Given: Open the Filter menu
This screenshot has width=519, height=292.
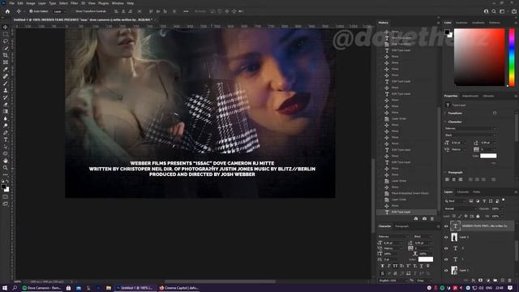Looking at the screenshot, I should (x=74, y=3).
